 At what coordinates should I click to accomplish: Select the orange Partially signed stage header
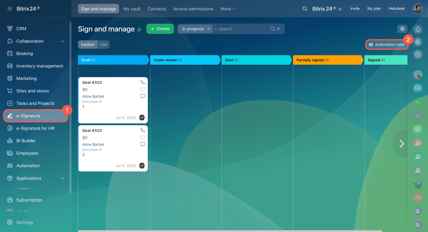pyautogui.click(x=327, y=60)
